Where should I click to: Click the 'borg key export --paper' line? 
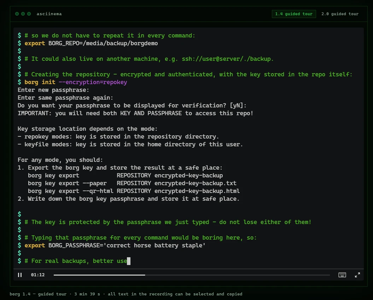132,183
